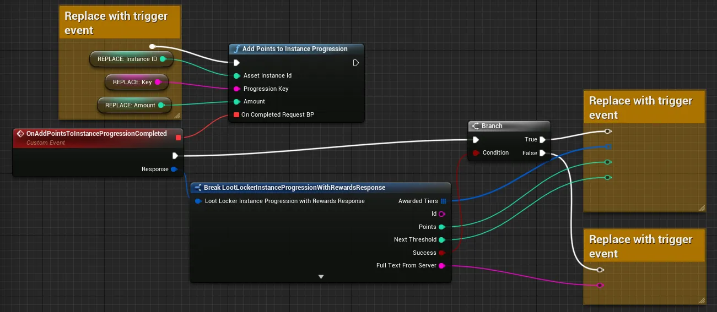
Task: Select the REPLACE: Amount variable node
Action: [x=134, y=105]
